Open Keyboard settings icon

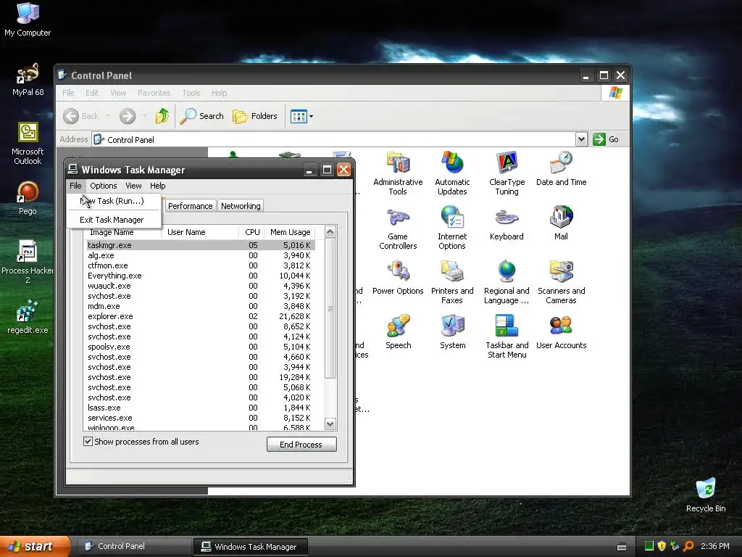[507, 223]
